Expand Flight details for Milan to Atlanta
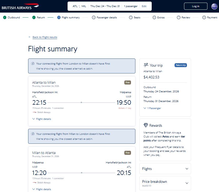 (42, 189)
